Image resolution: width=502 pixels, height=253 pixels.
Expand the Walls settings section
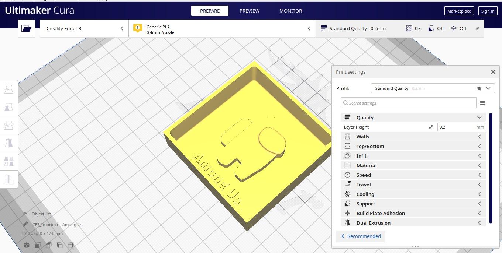[x=413, y=137]
